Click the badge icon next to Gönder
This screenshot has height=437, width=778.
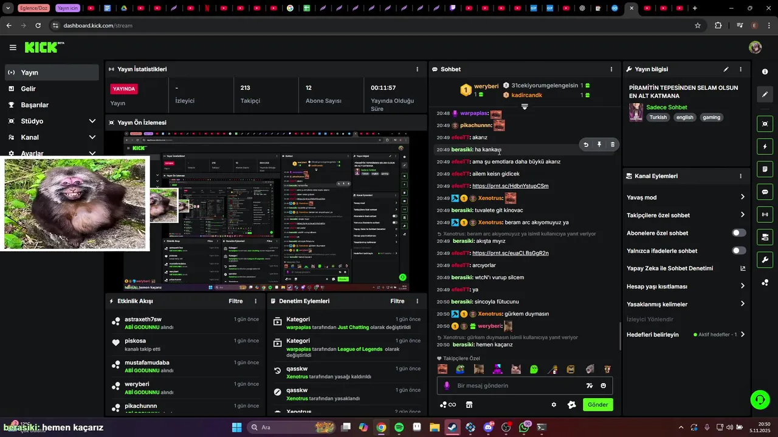[572, 405]
